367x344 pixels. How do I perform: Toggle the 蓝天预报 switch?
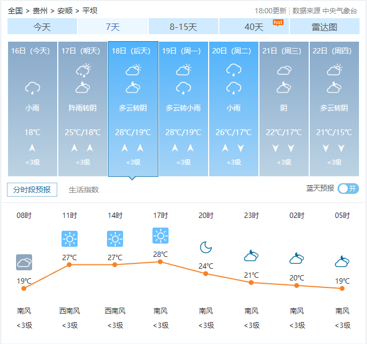348,189
